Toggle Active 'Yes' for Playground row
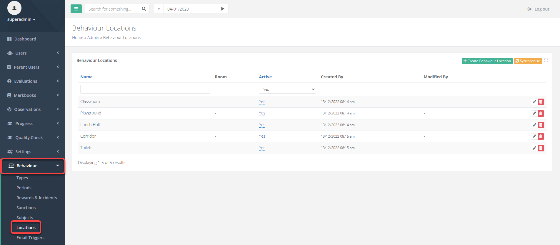The height and width of the screenshot is (245, 560). [x=262, y=113]
